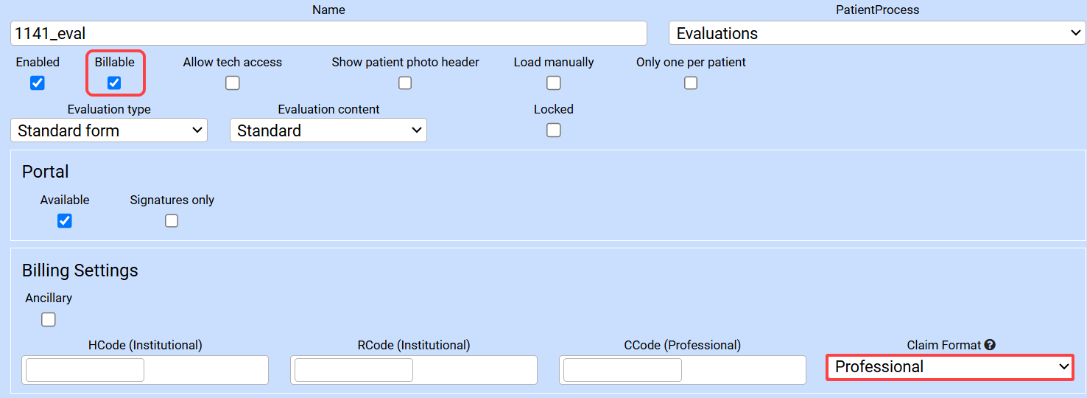The width and height of the screenshot is (1087, 398).
Task: Toggle the Billable checkbox
Action: pyautogui.click(x=114, y=83)
